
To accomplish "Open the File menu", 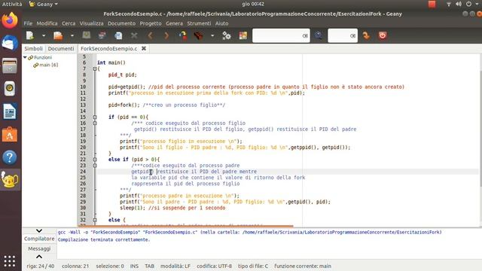I will pyautogui.click(x=28, y=23).
